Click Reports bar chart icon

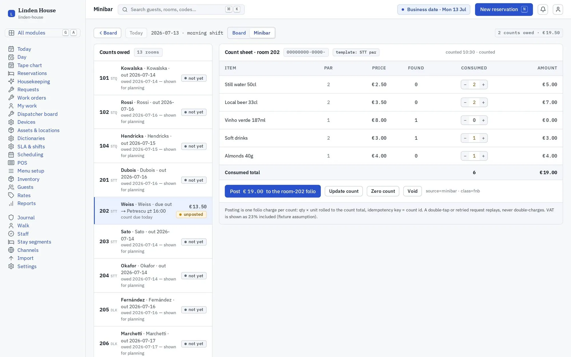[x=11, y=203]
